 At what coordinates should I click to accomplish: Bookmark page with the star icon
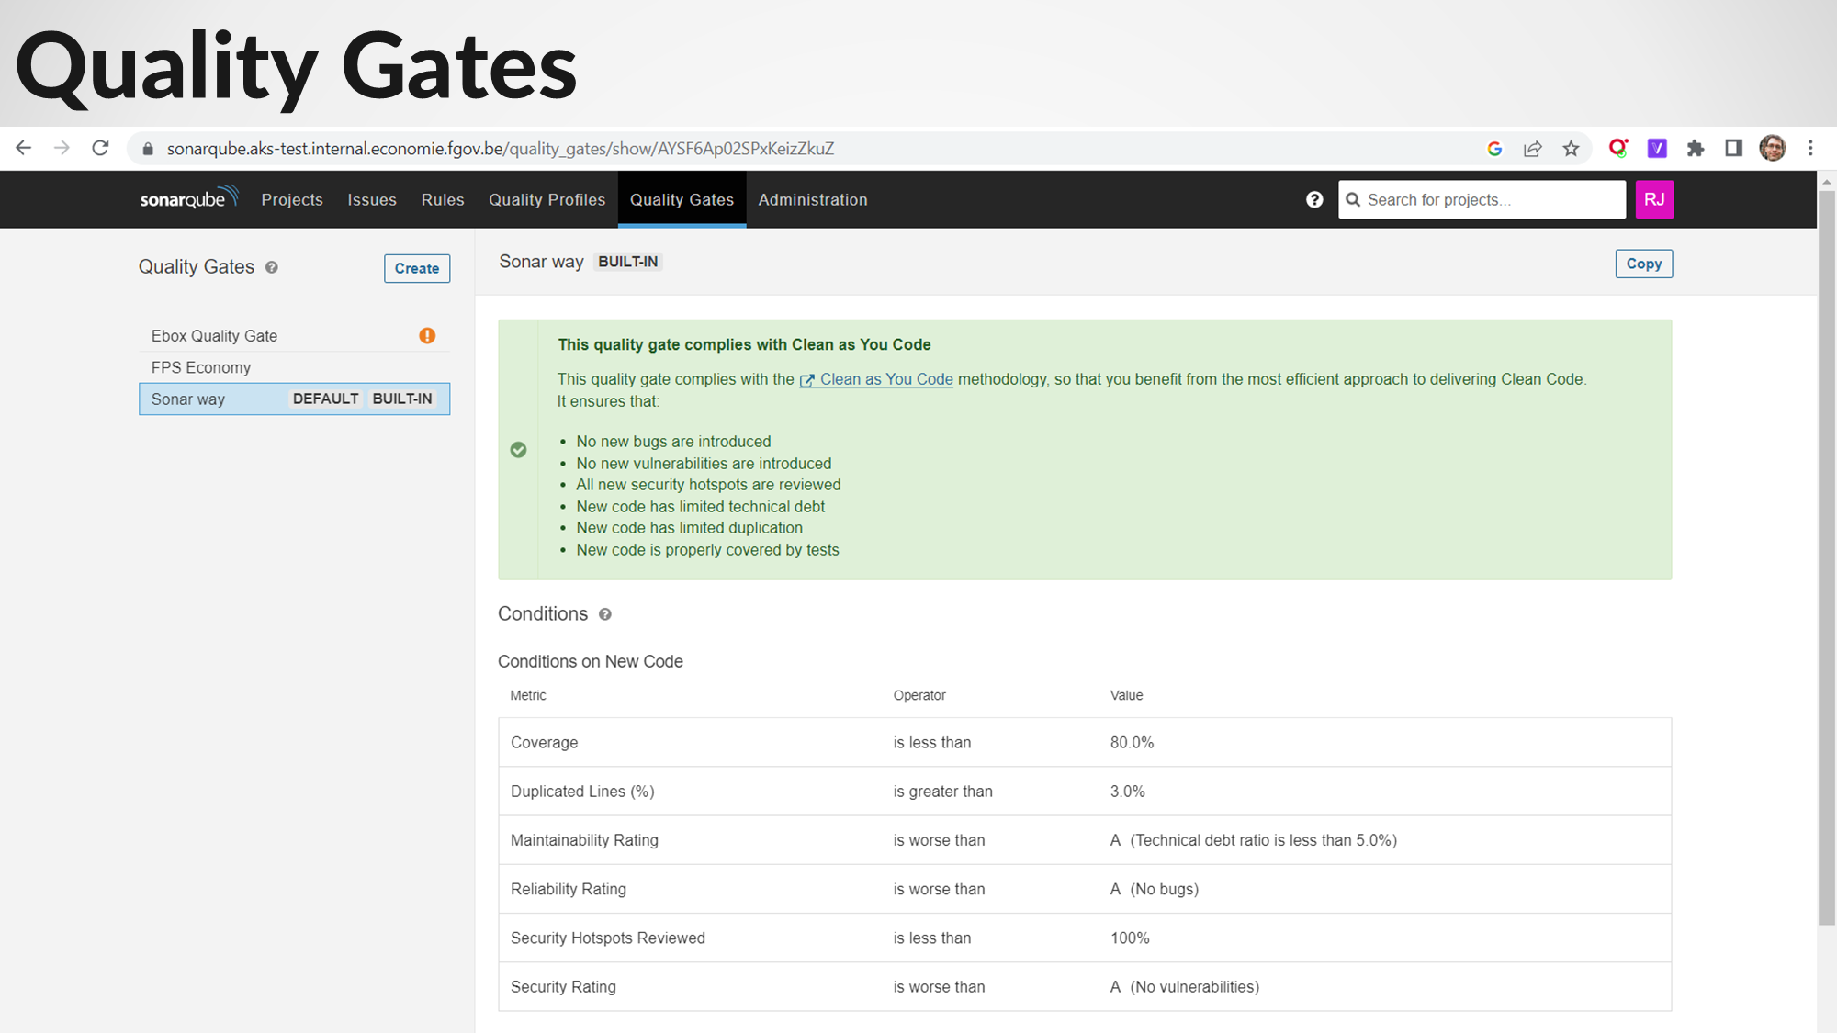[x=1571, y=149]
